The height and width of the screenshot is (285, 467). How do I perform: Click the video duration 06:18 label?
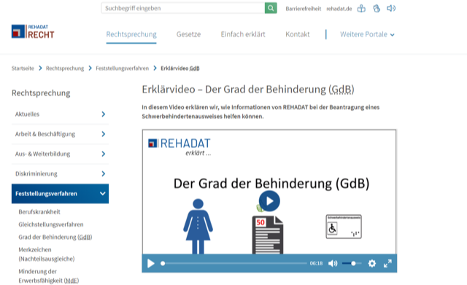(x=316, y=263)
